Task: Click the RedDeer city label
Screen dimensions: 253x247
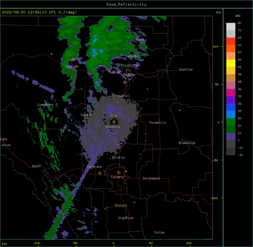Action: pyautogui.click(x=129, y=75)
